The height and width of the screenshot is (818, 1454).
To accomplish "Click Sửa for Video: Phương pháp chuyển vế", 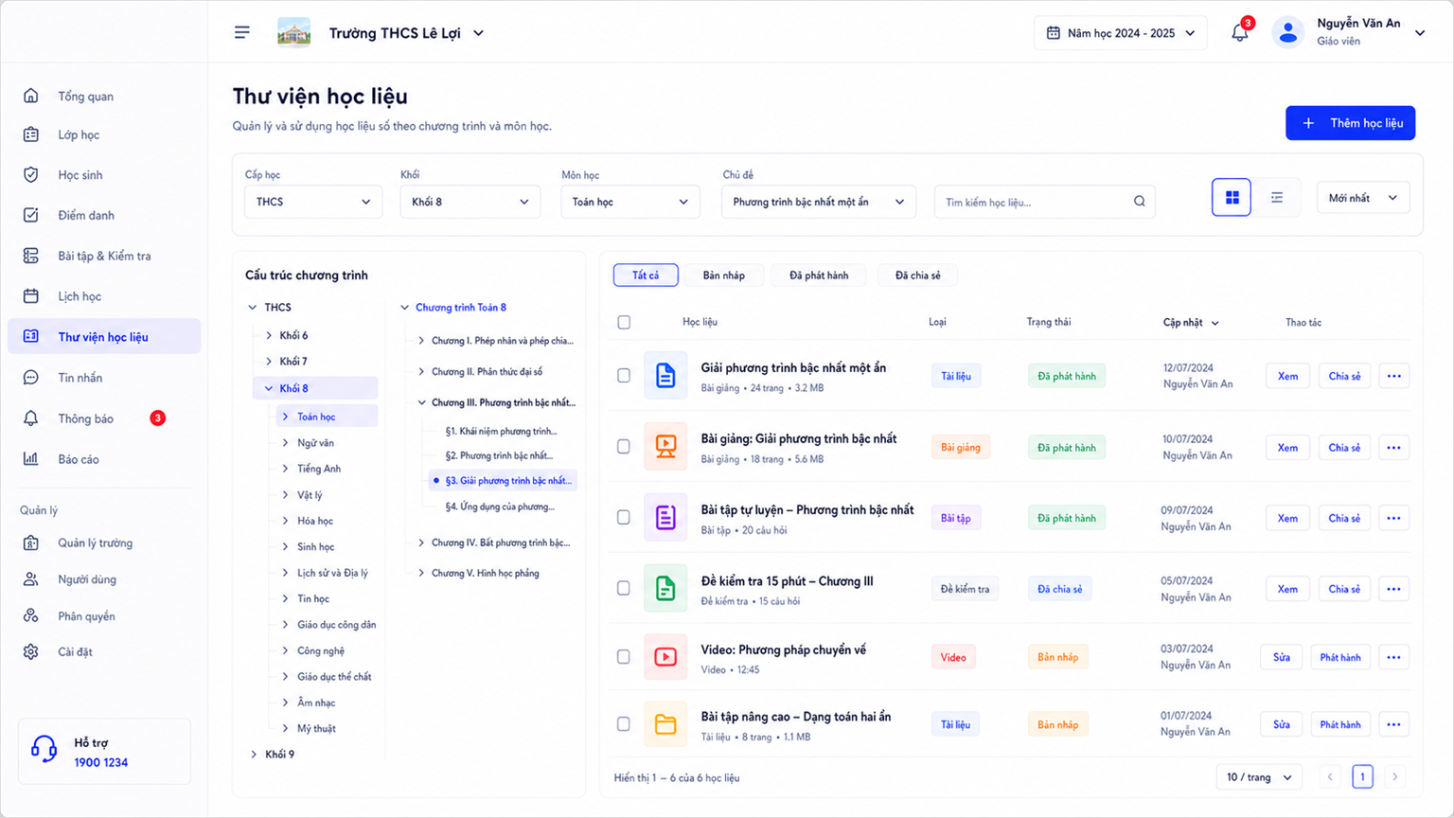I will pos(1282,657).
